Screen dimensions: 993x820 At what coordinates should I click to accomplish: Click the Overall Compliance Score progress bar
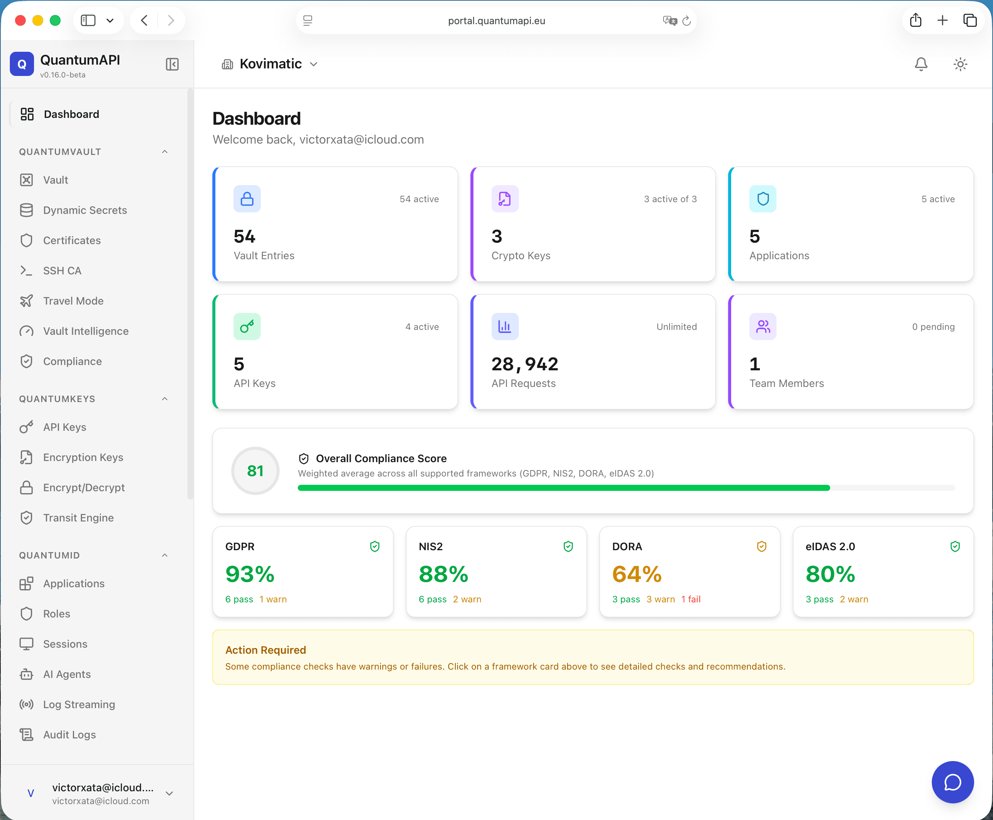click(x=626, y=487)
